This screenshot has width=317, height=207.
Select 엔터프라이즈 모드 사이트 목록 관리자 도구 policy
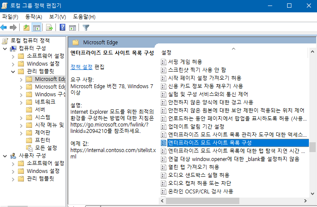[237, 135]
